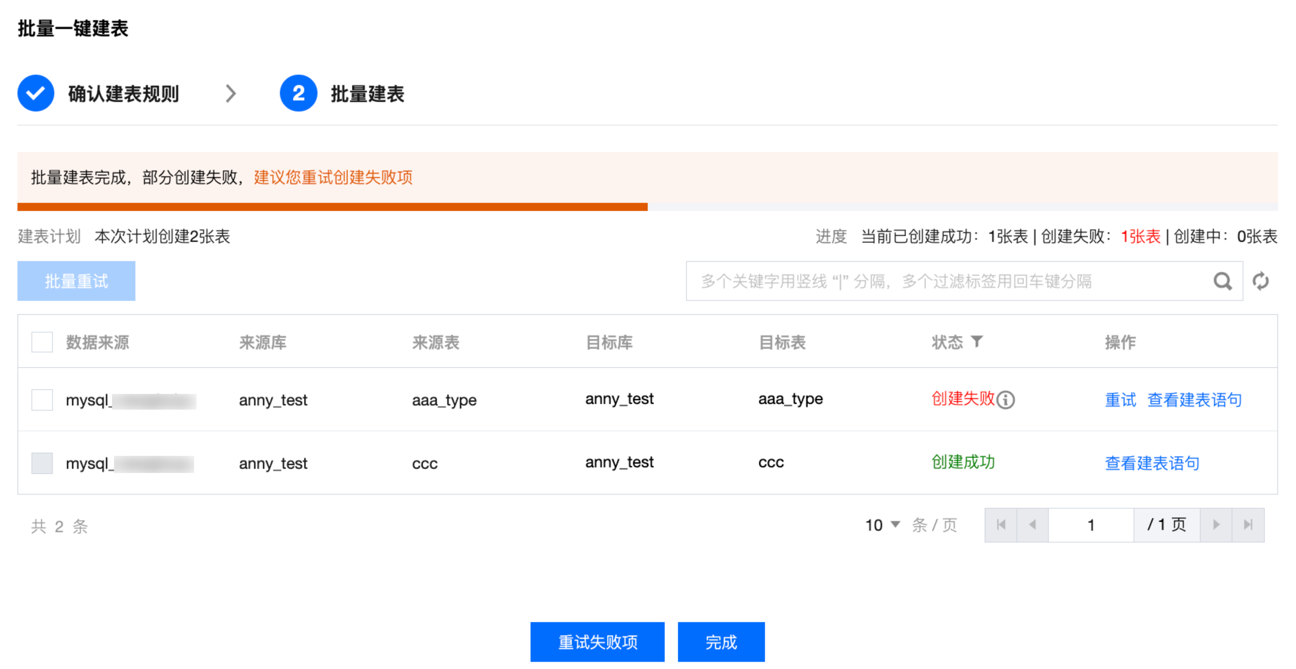The width and height of the screenshot is (1296, 669).
Task: Go to next page arrow icon
Action: coord(1215,525)
